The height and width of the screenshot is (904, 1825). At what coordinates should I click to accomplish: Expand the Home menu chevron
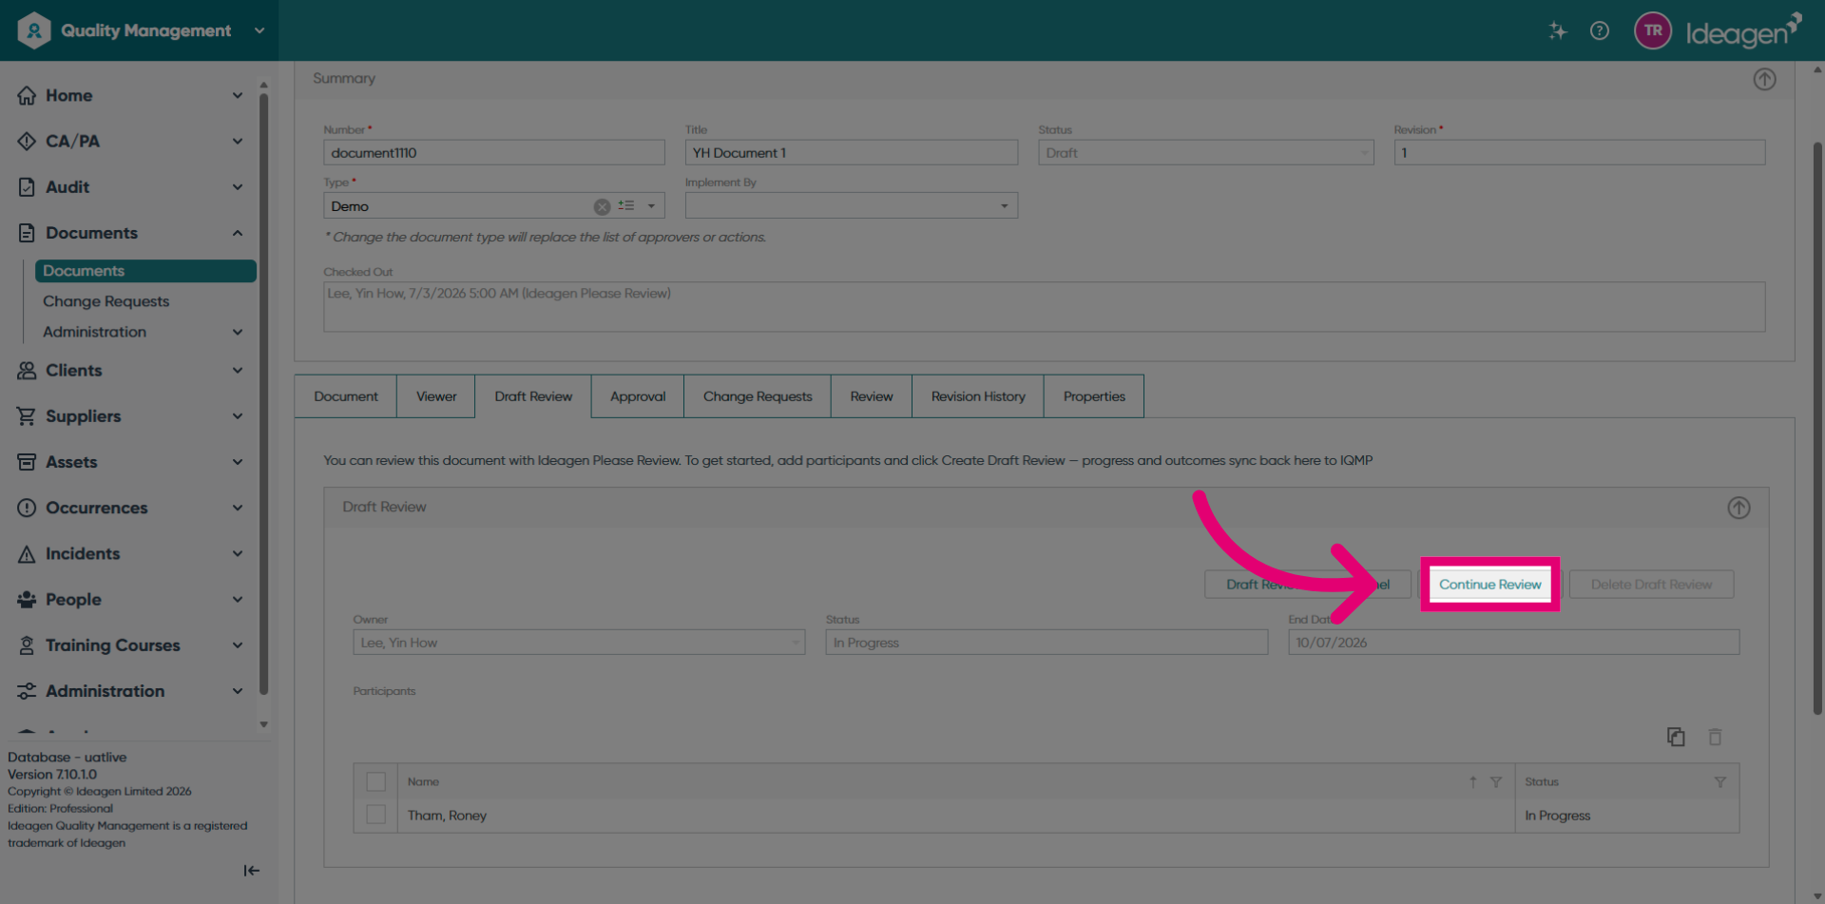coord(238,95)
